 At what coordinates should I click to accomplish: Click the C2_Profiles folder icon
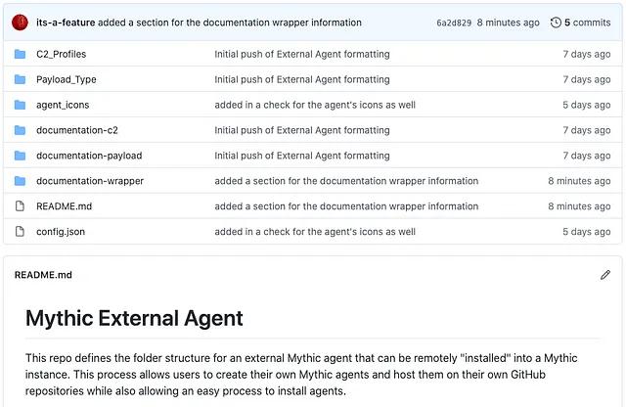coord(20,54)
